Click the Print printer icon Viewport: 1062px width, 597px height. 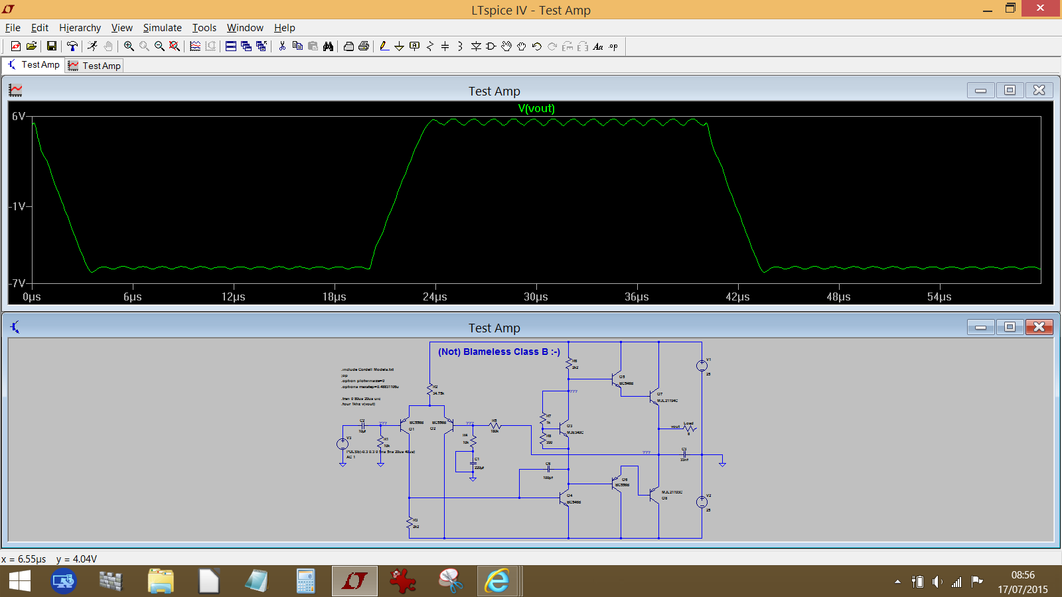tap(364, 46)
